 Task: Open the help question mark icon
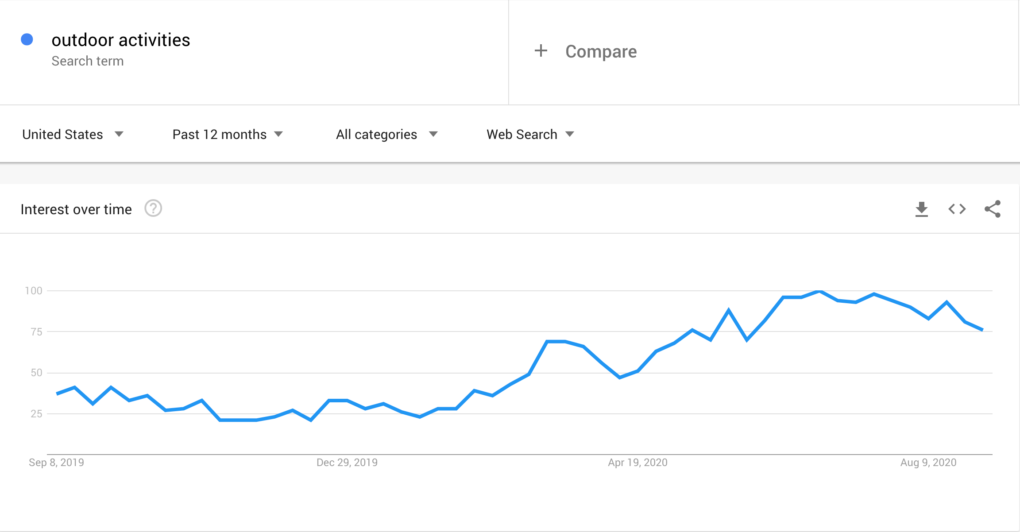tap(153, 208)
